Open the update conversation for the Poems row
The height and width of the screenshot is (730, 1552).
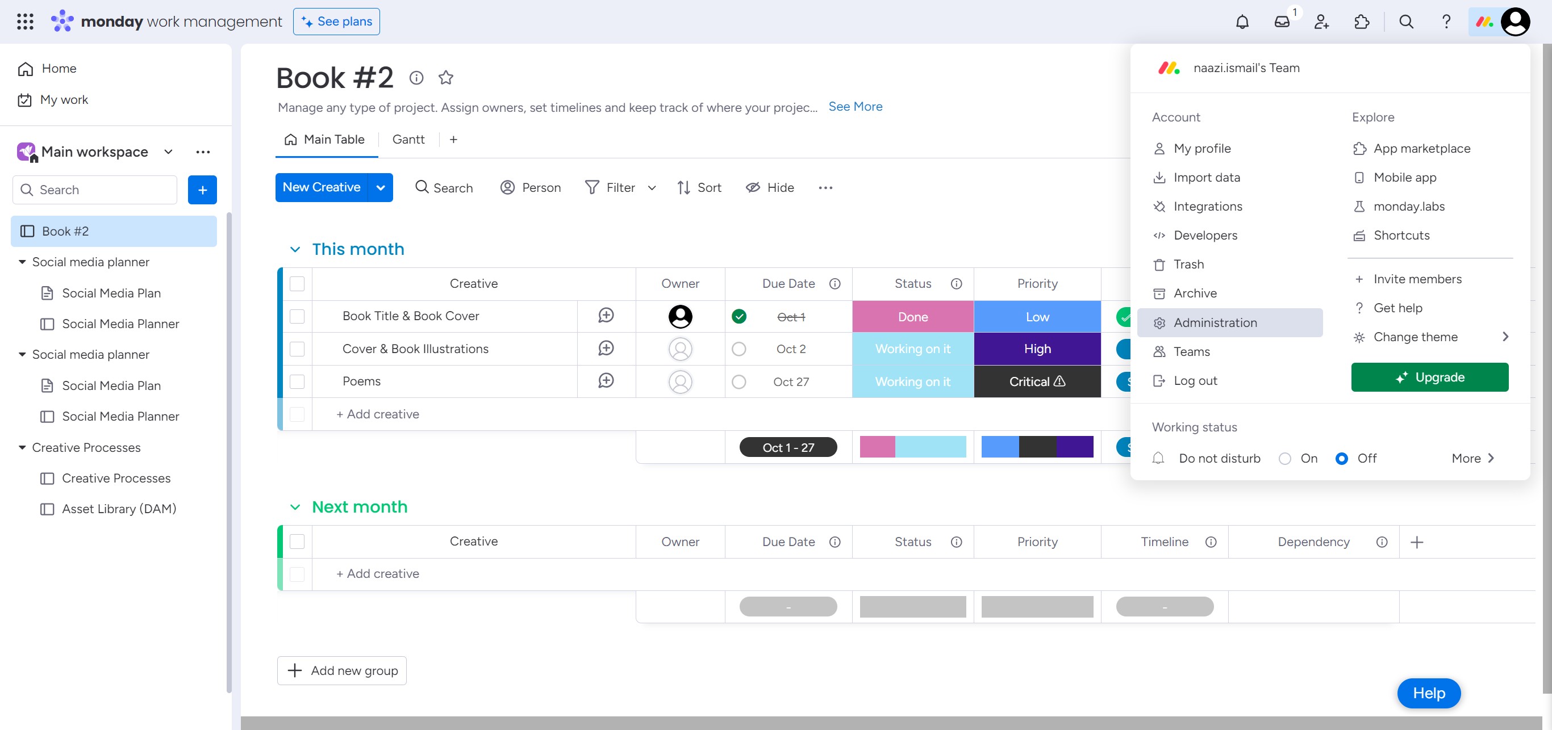[x=606, y=381]
